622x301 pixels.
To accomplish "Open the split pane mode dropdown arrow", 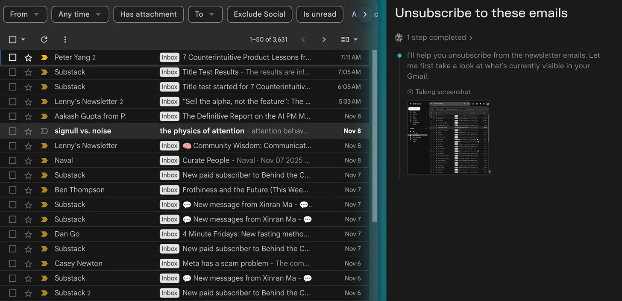I will pos(355,39).
